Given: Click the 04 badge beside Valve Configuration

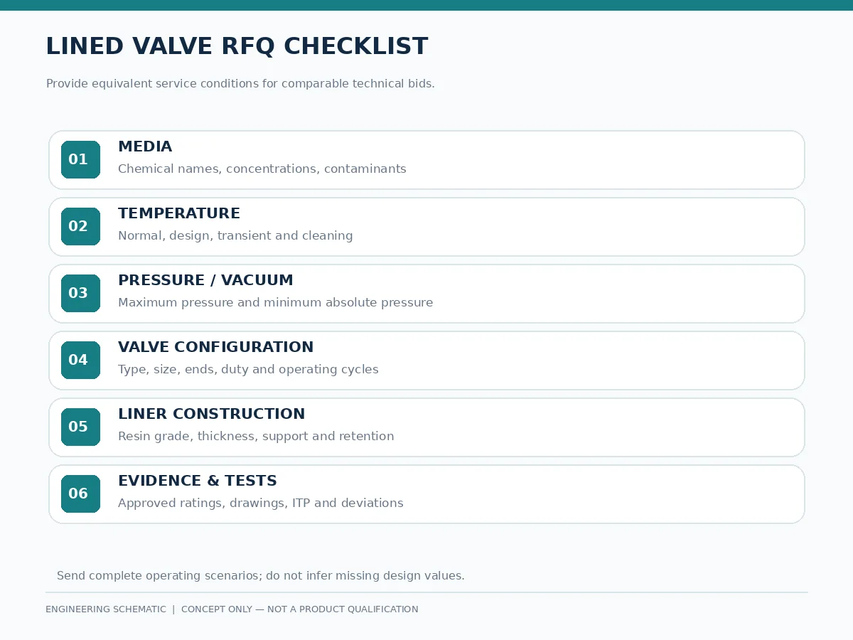Looking at the screenshot, I should (x=80, y=360).
